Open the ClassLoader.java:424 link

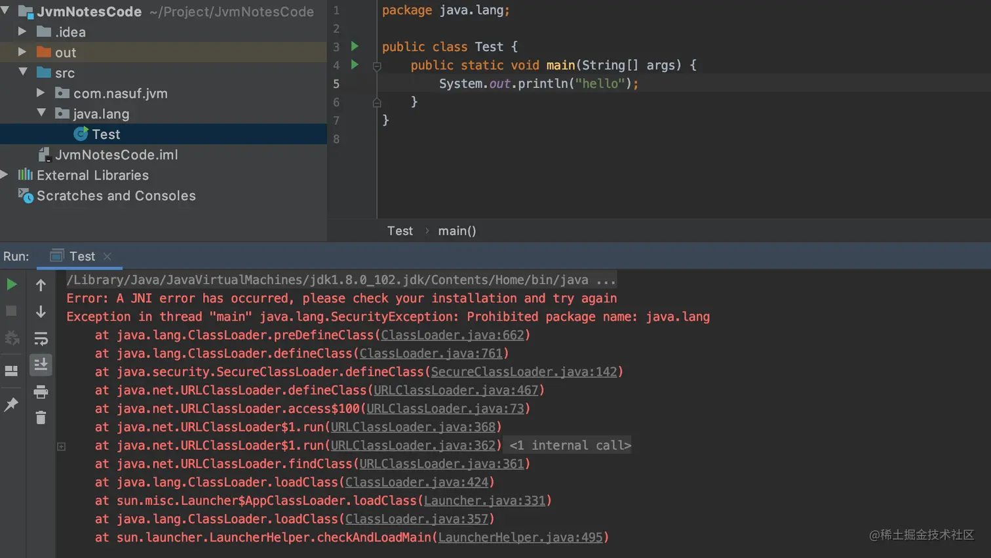click(417, 482)
